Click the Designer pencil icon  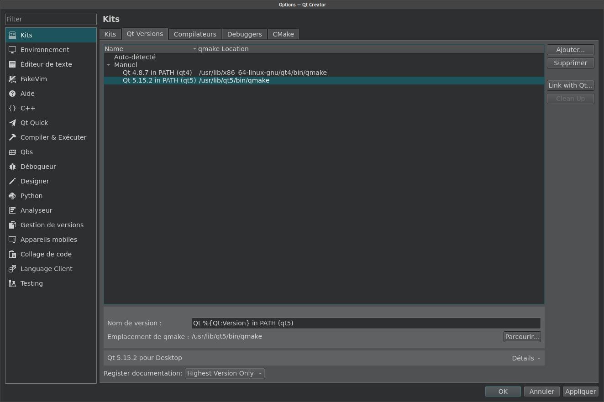click(12, 181)
